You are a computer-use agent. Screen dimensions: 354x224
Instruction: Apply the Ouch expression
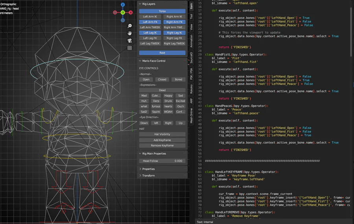[x=181, y=106]
